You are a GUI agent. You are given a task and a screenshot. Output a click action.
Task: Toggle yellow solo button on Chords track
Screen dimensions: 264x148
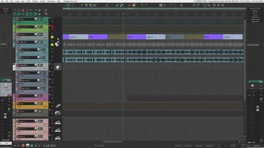pos(52,37)
